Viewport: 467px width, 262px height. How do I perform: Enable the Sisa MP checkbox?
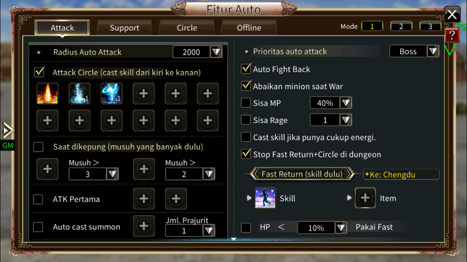coord(246,103)
